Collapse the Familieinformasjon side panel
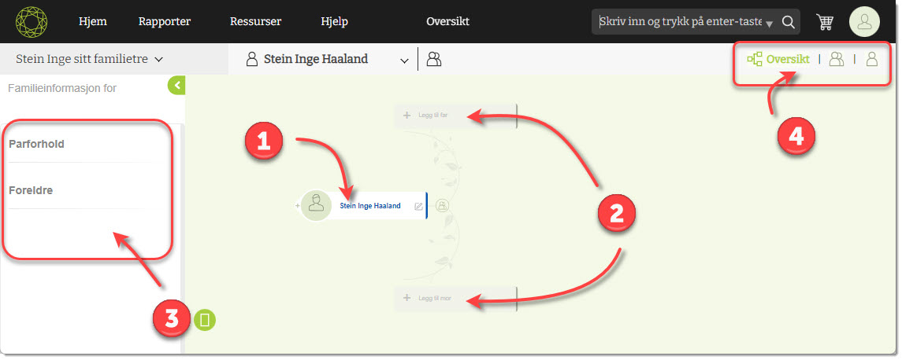902x360 pixels. point(177,85)
